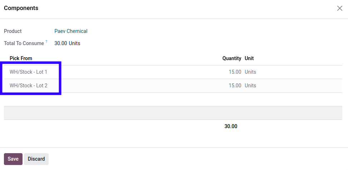
Task: Click the Unit column header
Action: pyautogui.click(x=249, y=58)
